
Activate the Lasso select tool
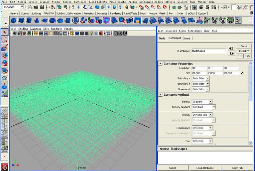pos(4,40)
